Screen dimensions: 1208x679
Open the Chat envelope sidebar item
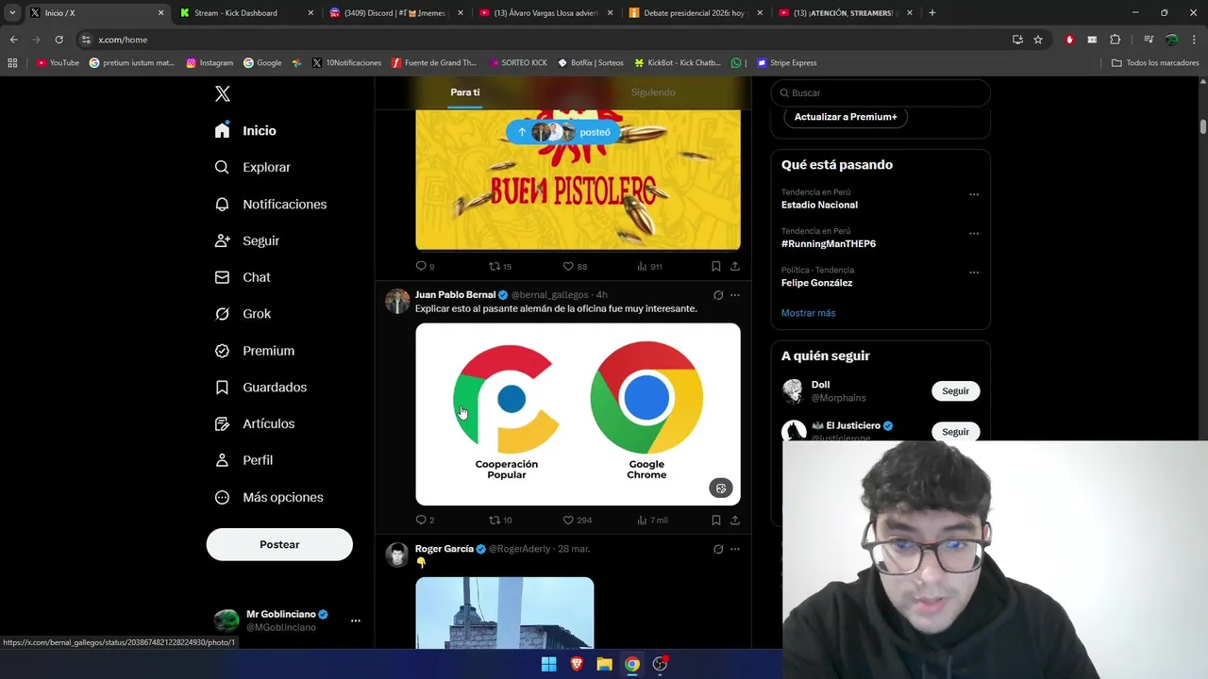243,277
